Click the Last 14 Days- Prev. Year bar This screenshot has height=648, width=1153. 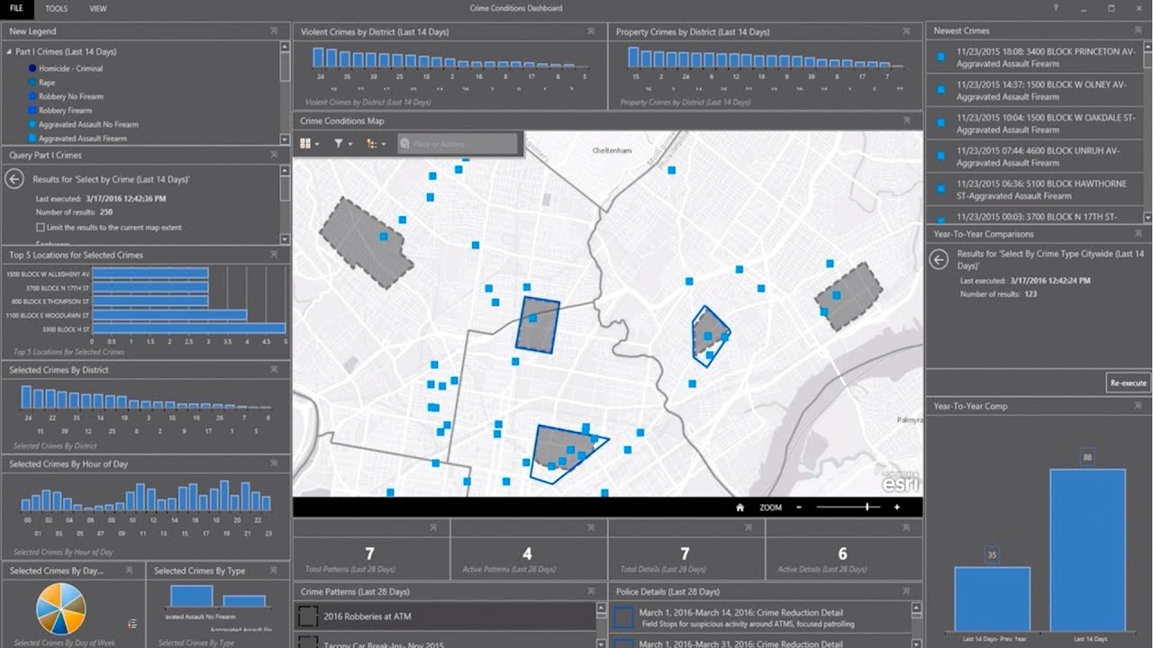pos(992,598)
